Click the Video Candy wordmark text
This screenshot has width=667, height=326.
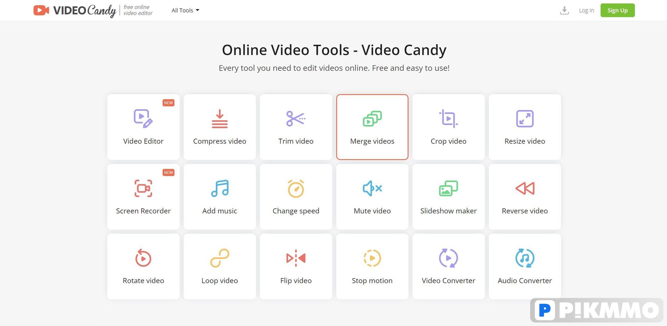pyautogui.click(x=84, y=11)
